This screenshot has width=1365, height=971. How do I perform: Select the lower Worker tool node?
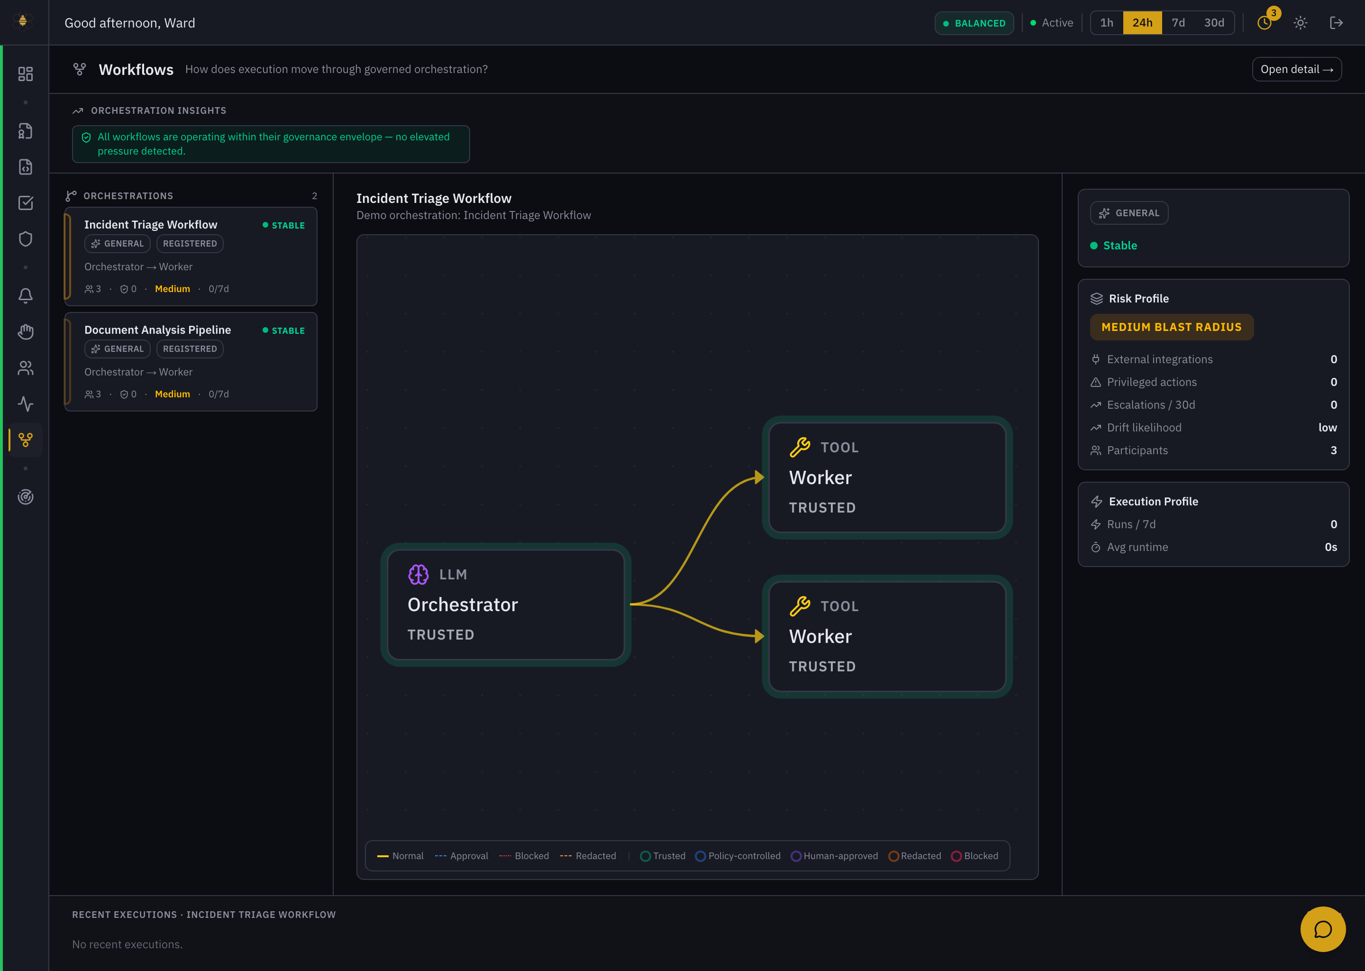887,636
